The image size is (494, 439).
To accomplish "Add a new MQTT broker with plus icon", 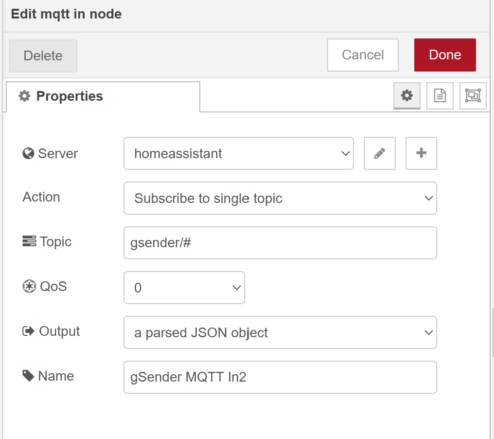I will (421, 153).
